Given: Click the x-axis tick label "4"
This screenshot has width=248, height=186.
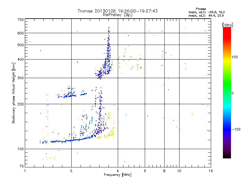Looking at the screenshot, I should point(118,171).
